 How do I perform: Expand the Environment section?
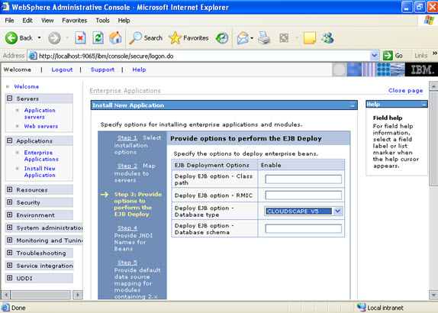click(9, 215)
